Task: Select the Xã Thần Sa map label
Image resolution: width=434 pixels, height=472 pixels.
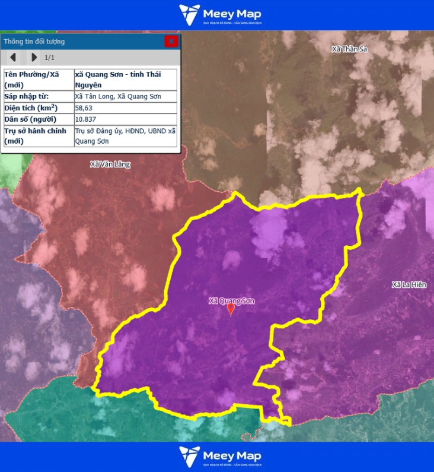Action: (349, 49)
